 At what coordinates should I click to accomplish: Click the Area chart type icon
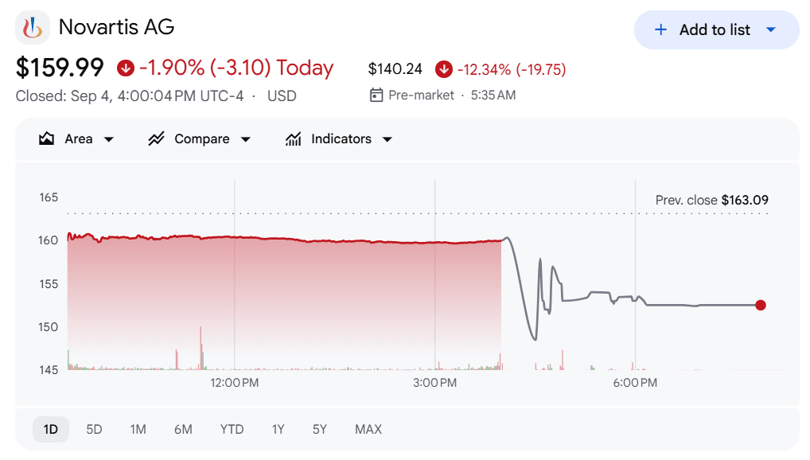[46, 138]
